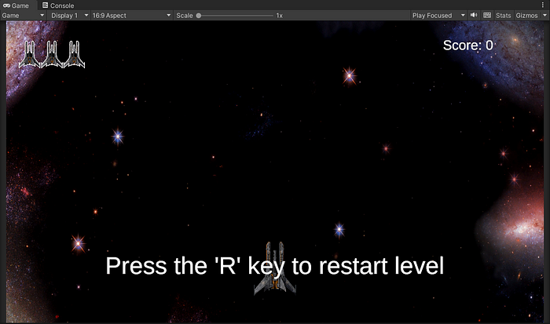The width and height of the screenshot is (550, 324).
Task: Click the first life ship icon
Action: click(30, 54)
